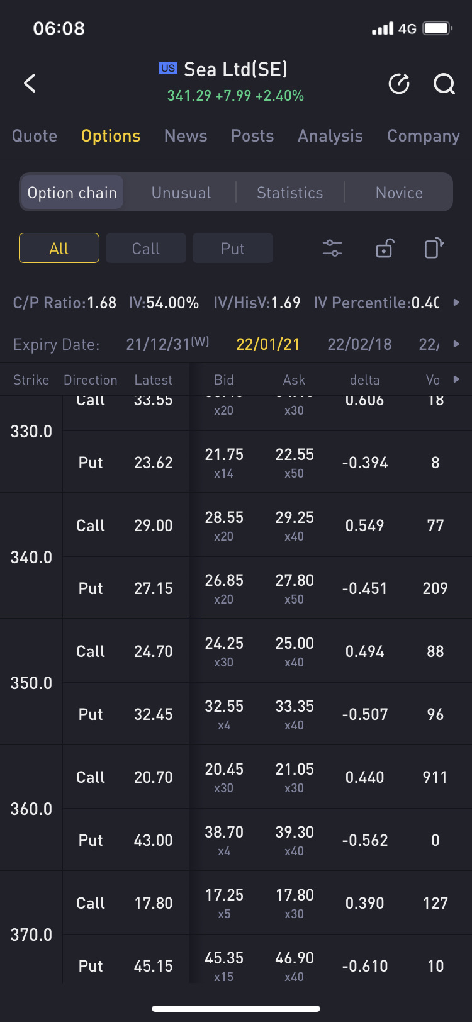Filter to Put options only
The width and height of the screenshot is (472, 1022).
pyautogui.click(x=233, y=248)
